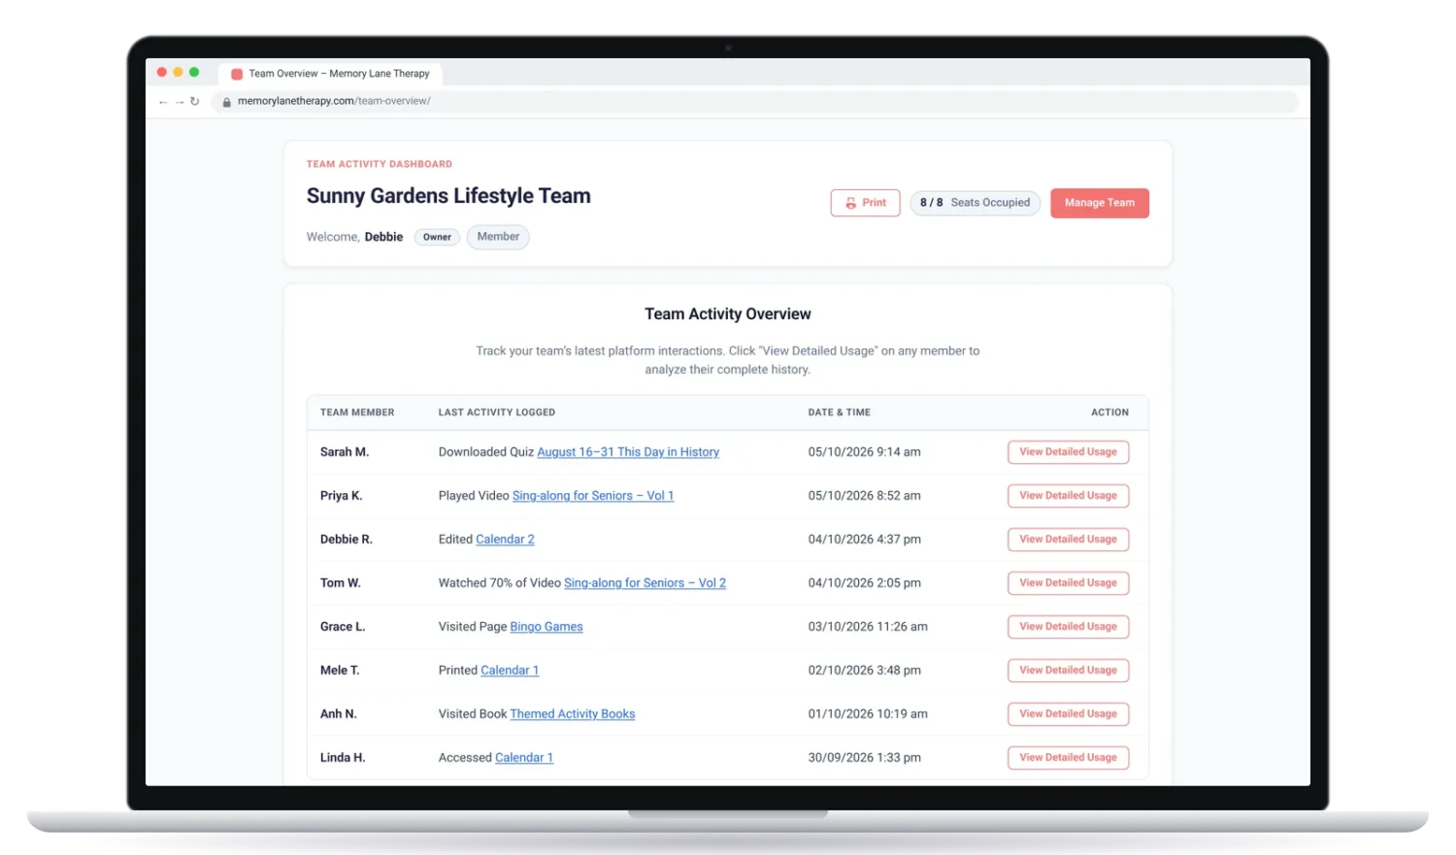The image size is (1456, 855).
Task: Open the Calendar 1 link in Linda H.'s row
Action: (524, 758)
